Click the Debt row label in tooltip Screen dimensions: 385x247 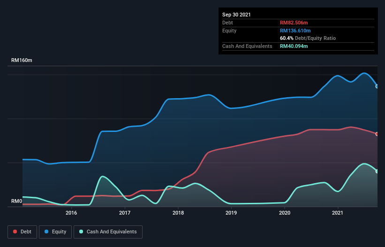tap(227, 23)
